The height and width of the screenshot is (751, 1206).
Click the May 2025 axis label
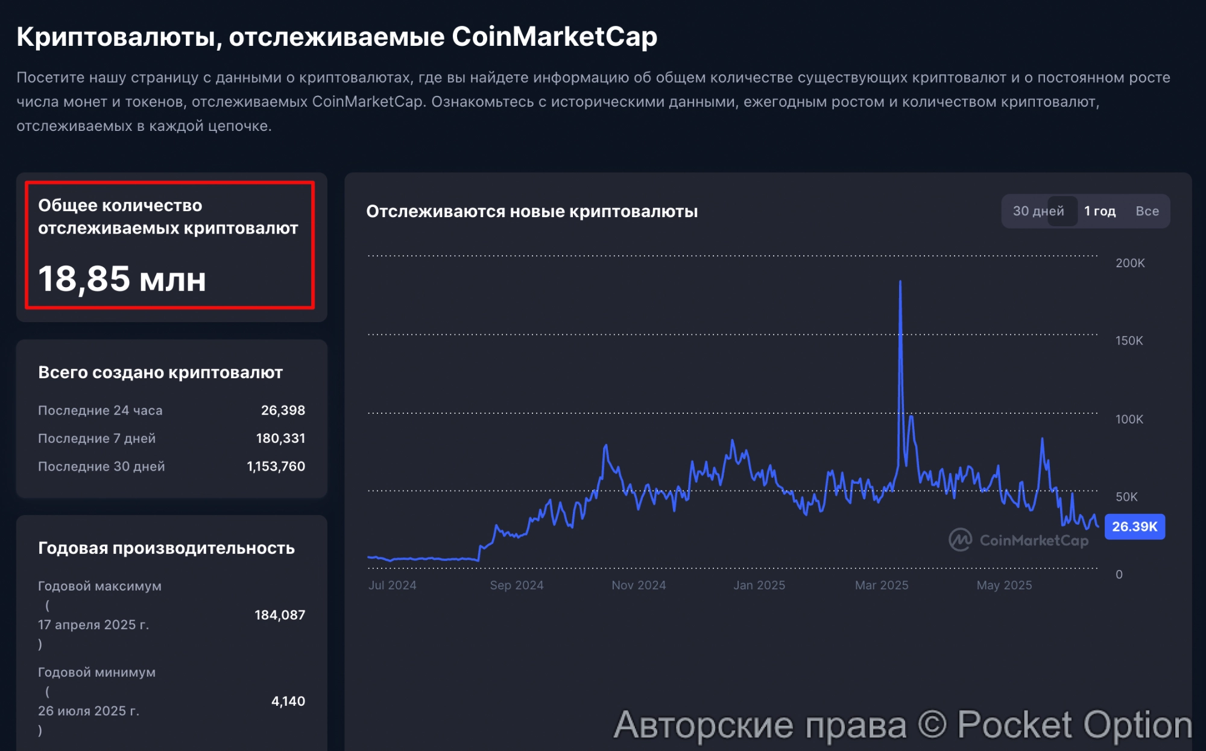[1004, 585]
